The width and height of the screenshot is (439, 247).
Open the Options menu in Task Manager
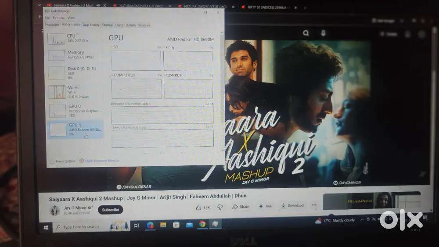click(58, 18)
